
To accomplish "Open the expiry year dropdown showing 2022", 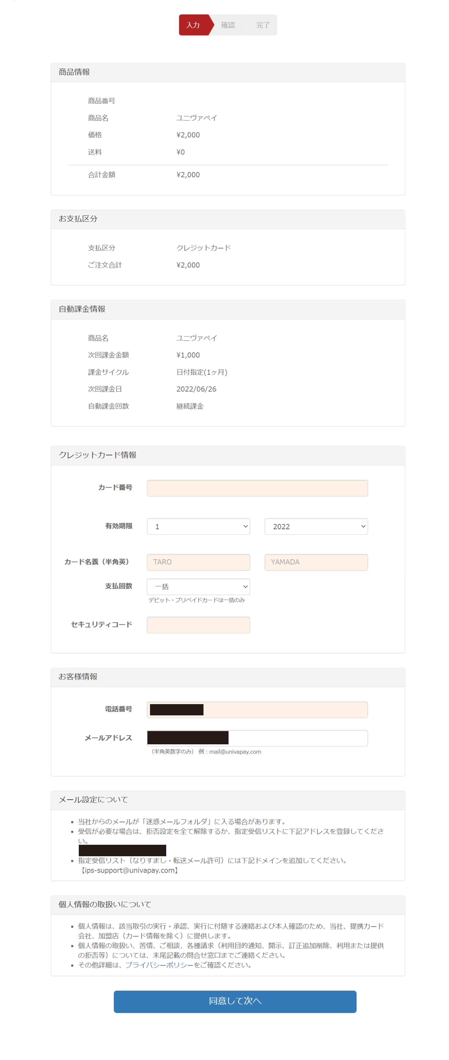I will click(316, 526).
